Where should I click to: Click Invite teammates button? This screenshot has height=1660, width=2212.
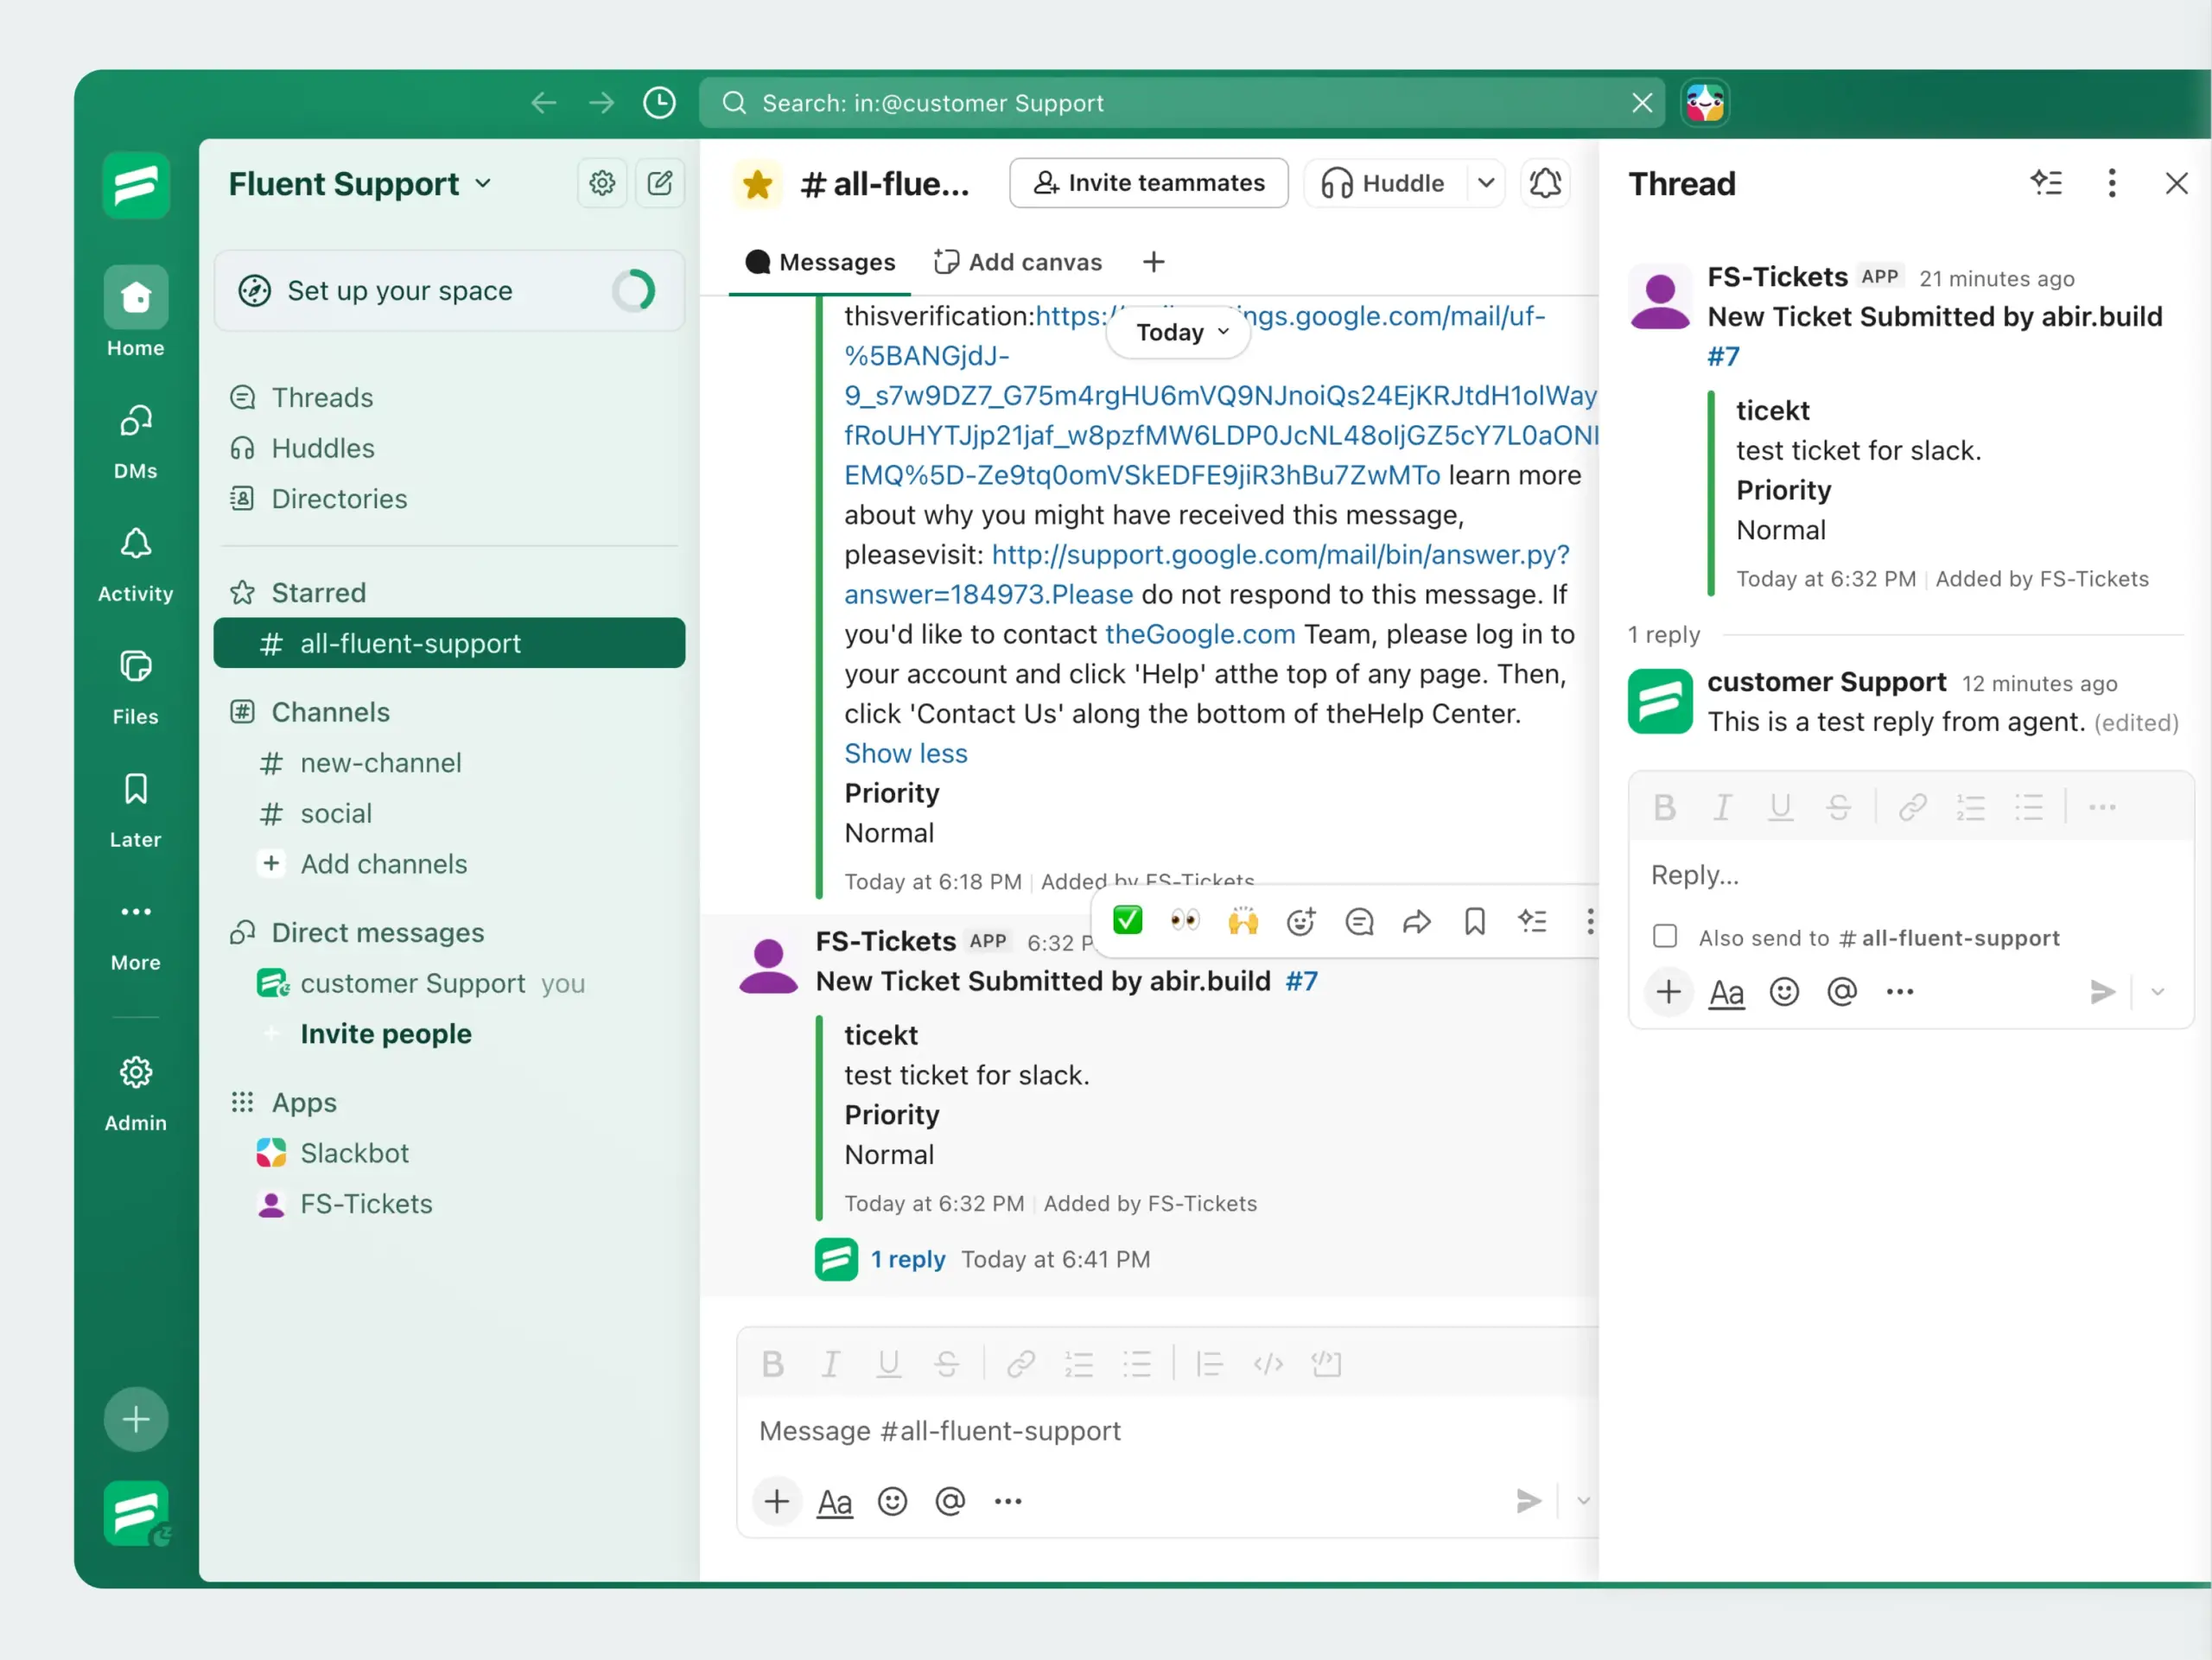pos(1148,183)
